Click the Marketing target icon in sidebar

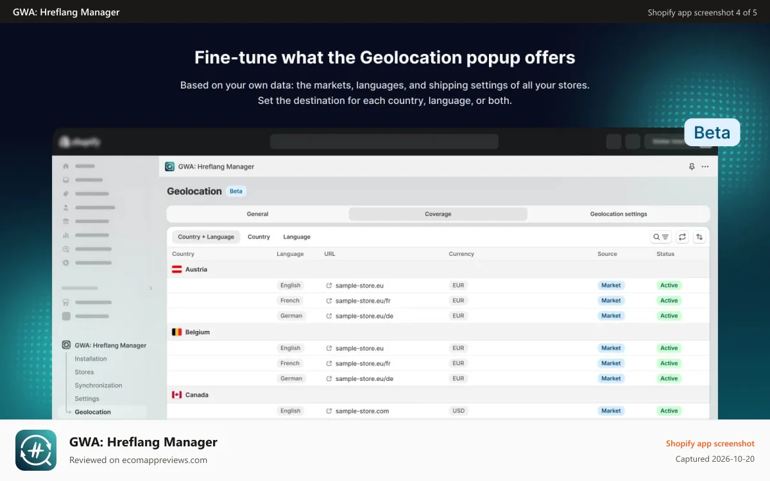point(65,249)
